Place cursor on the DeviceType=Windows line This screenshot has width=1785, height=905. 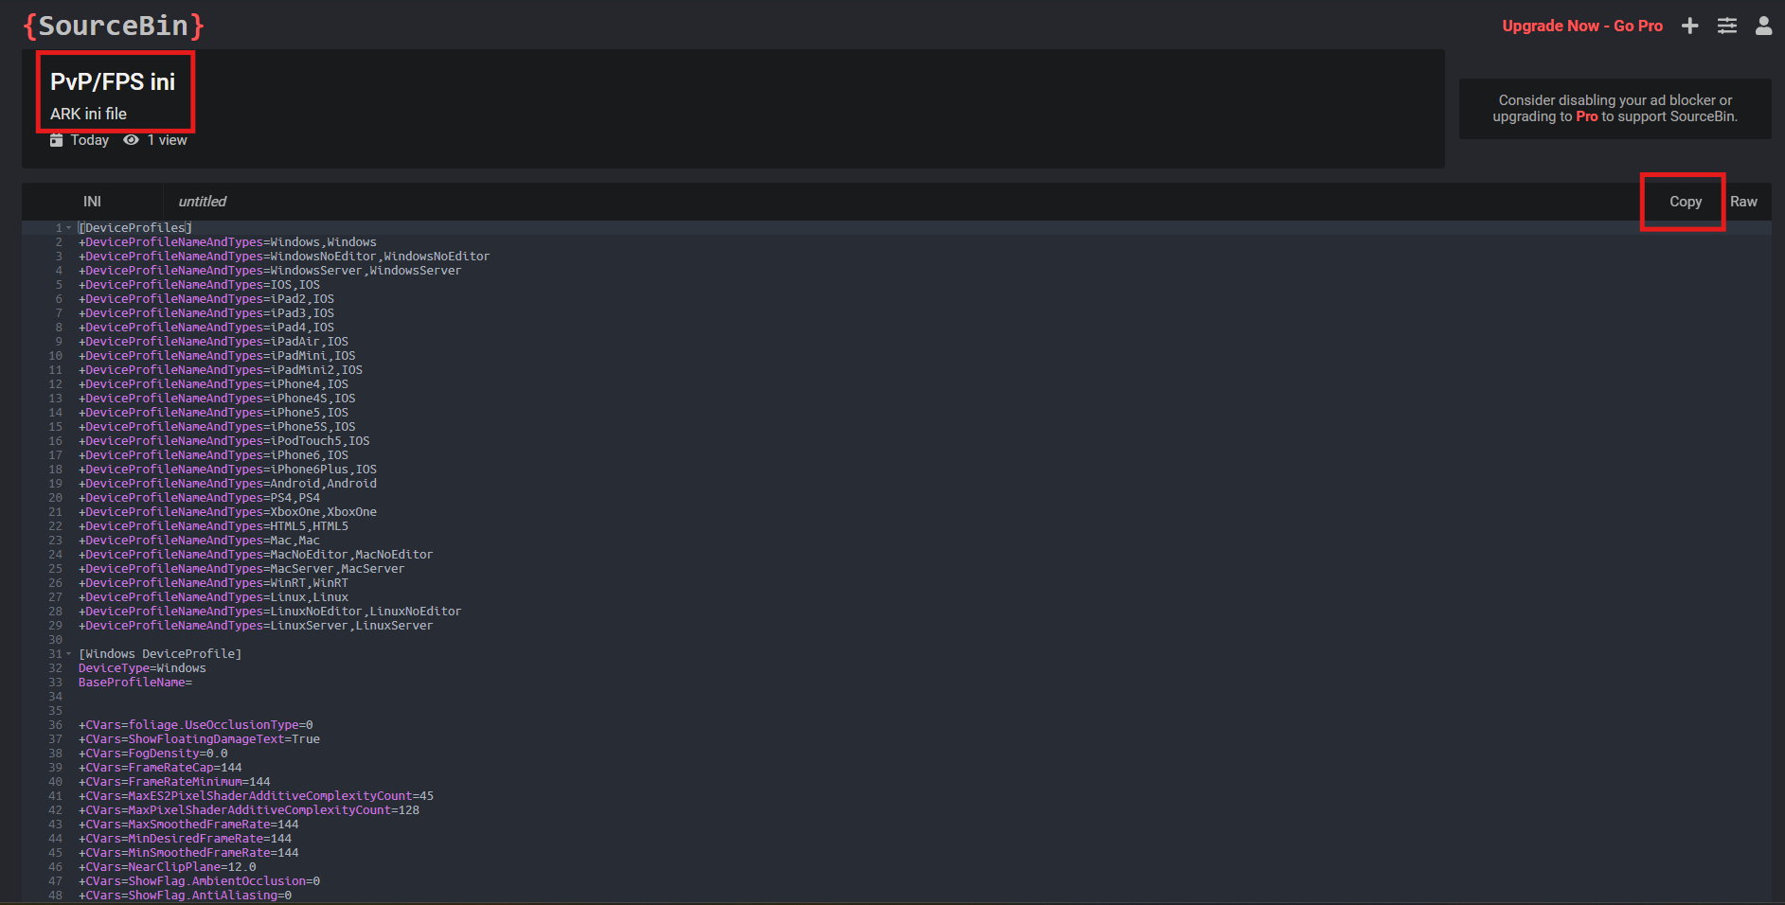(142, 668)
